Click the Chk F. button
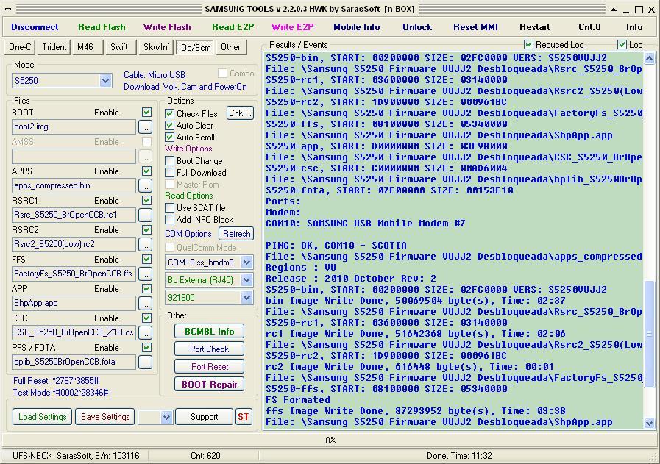The image size is (660, 464). (x=240, y=113)
